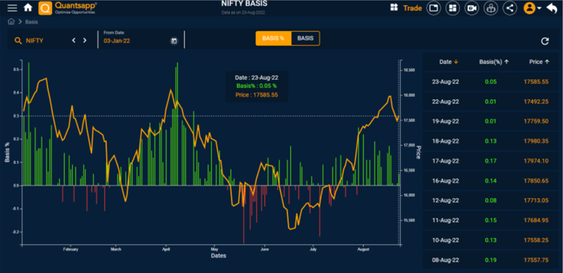Switch to absolute BASIS view
The height and width of the screenshot is (273, 563).
point(305,38)
